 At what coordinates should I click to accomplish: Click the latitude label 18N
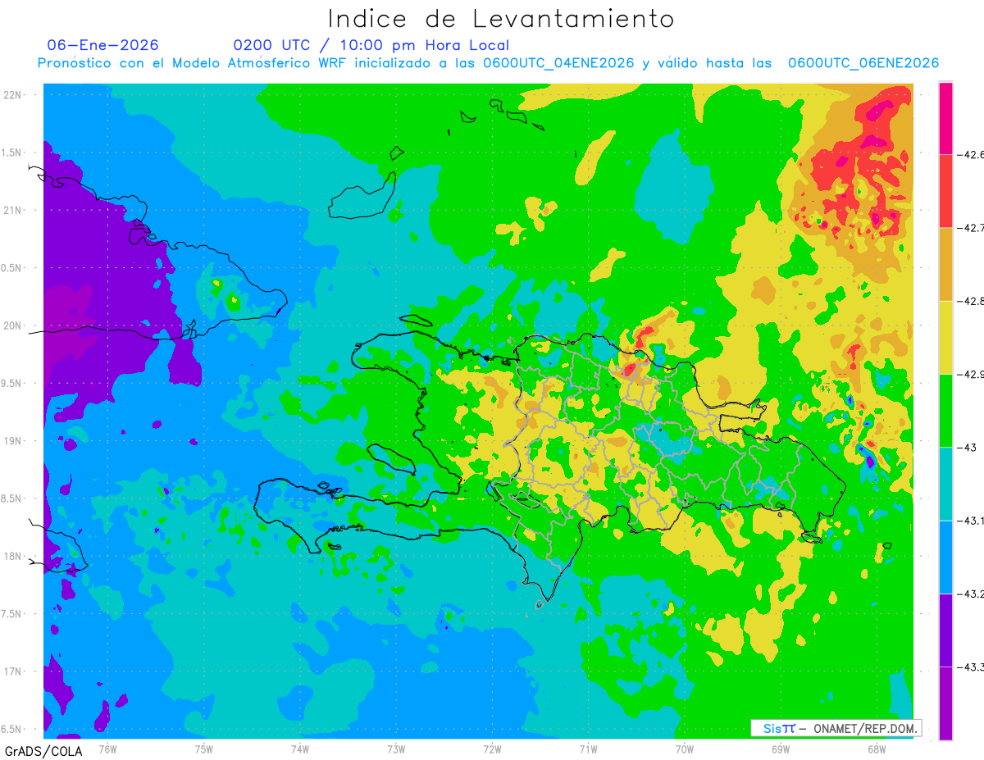(11, 556)
